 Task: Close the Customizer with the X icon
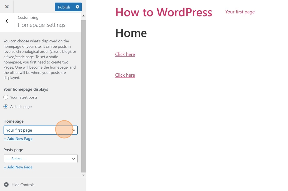coord(7,7)
